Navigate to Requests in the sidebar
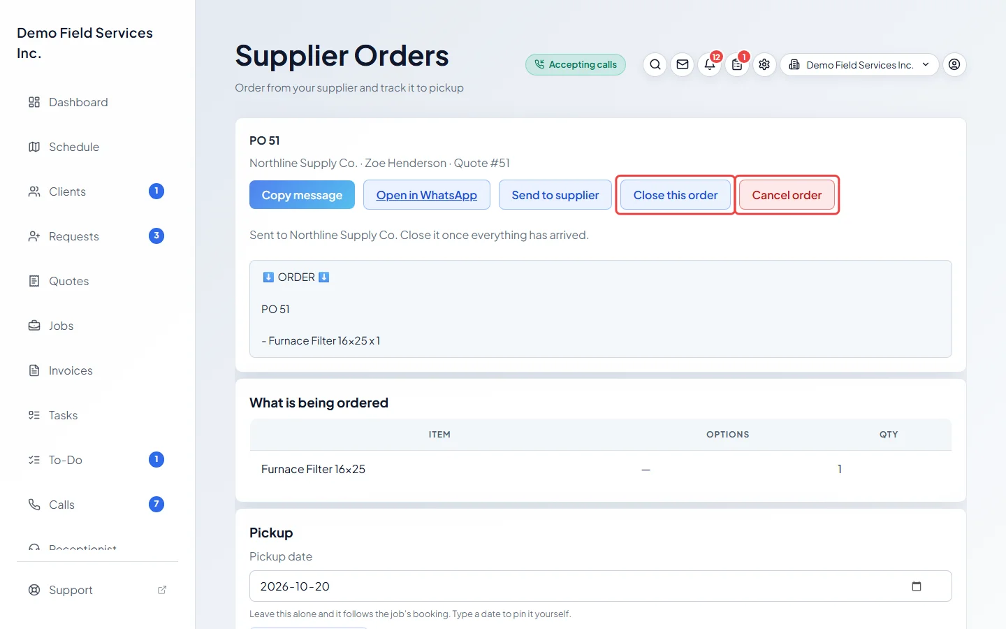Screen dimensions: 1006x629 click(97, 236)
